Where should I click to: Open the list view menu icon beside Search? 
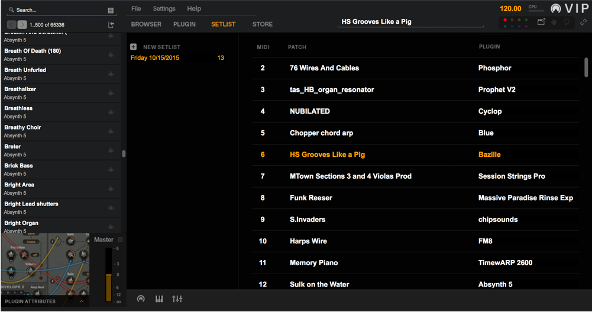(x=111, y=11)
